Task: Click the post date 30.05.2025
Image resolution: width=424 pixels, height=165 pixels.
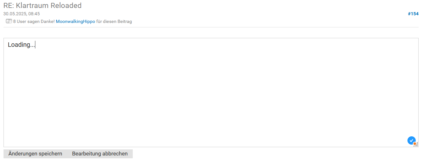Action: [15, 14]
